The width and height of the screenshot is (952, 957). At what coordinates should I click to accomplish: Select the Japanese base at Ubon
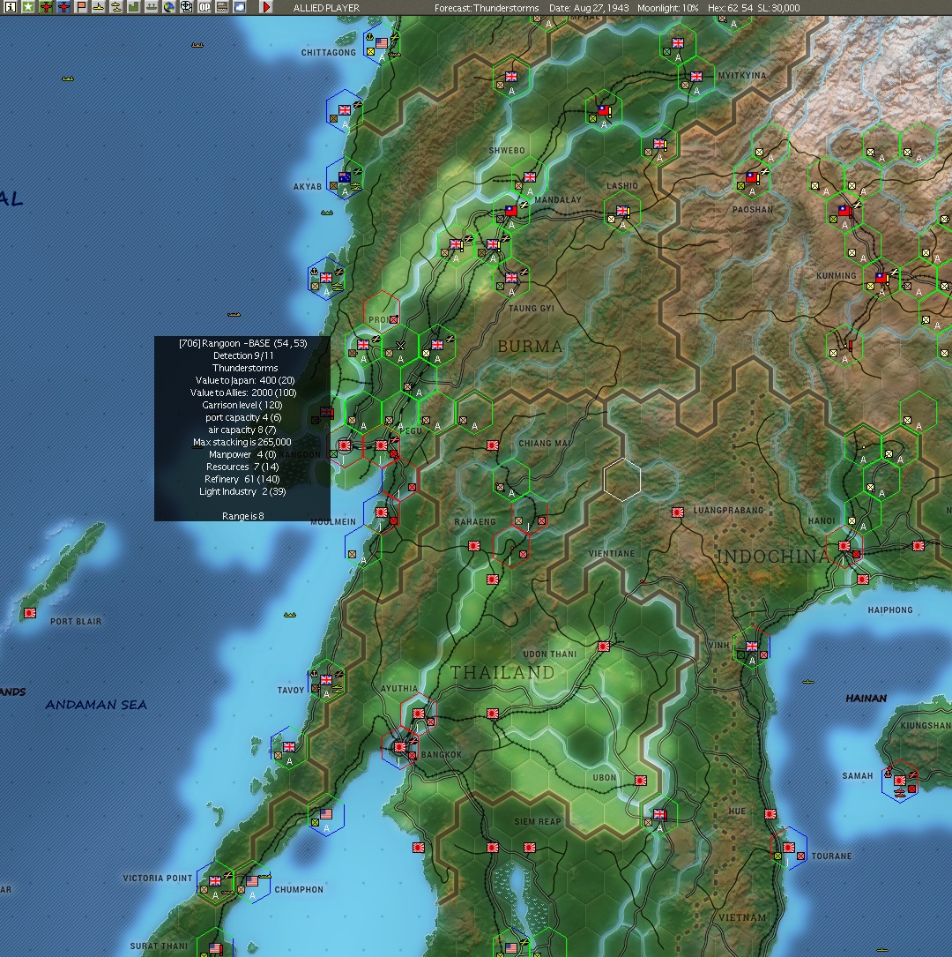640,780
